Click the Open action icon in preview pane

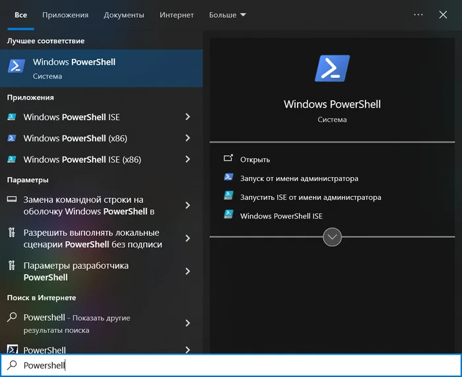click(x=228, y=158)
